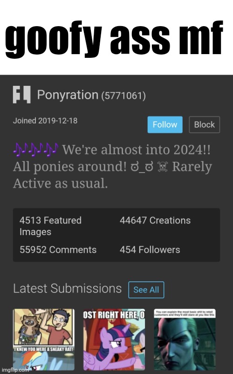The height and width of the screenshot is (374, 233).
Task: Click the skull and crossbones emoji
Action: point(163,166)
